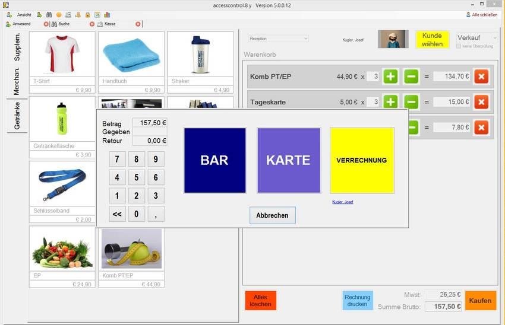Select the Getränke category tab
This screenshot has height=325, width=505.
click(17, 116)
